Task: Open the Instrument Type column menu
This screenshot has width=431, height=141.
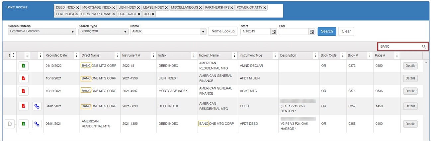Action: coord(274,55)
